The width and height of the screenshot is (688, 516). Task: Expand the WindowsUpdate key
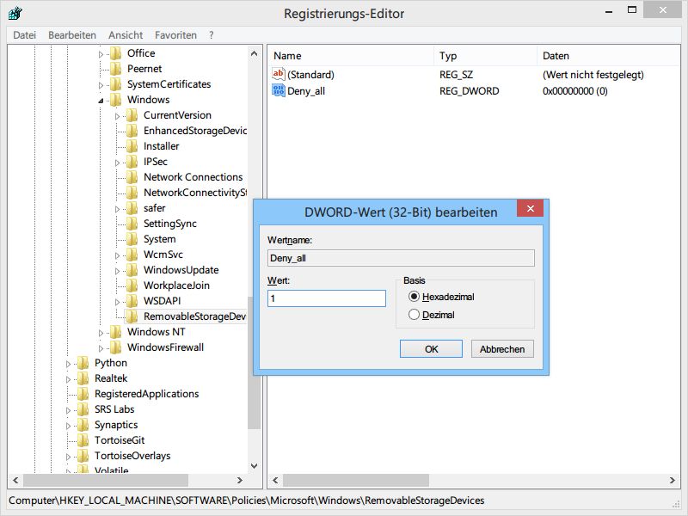pos(117,271)
